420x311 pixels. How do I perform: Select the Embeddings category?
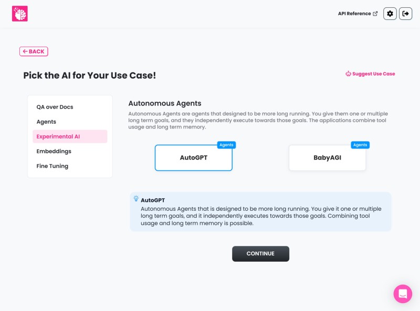coord(70,151)
